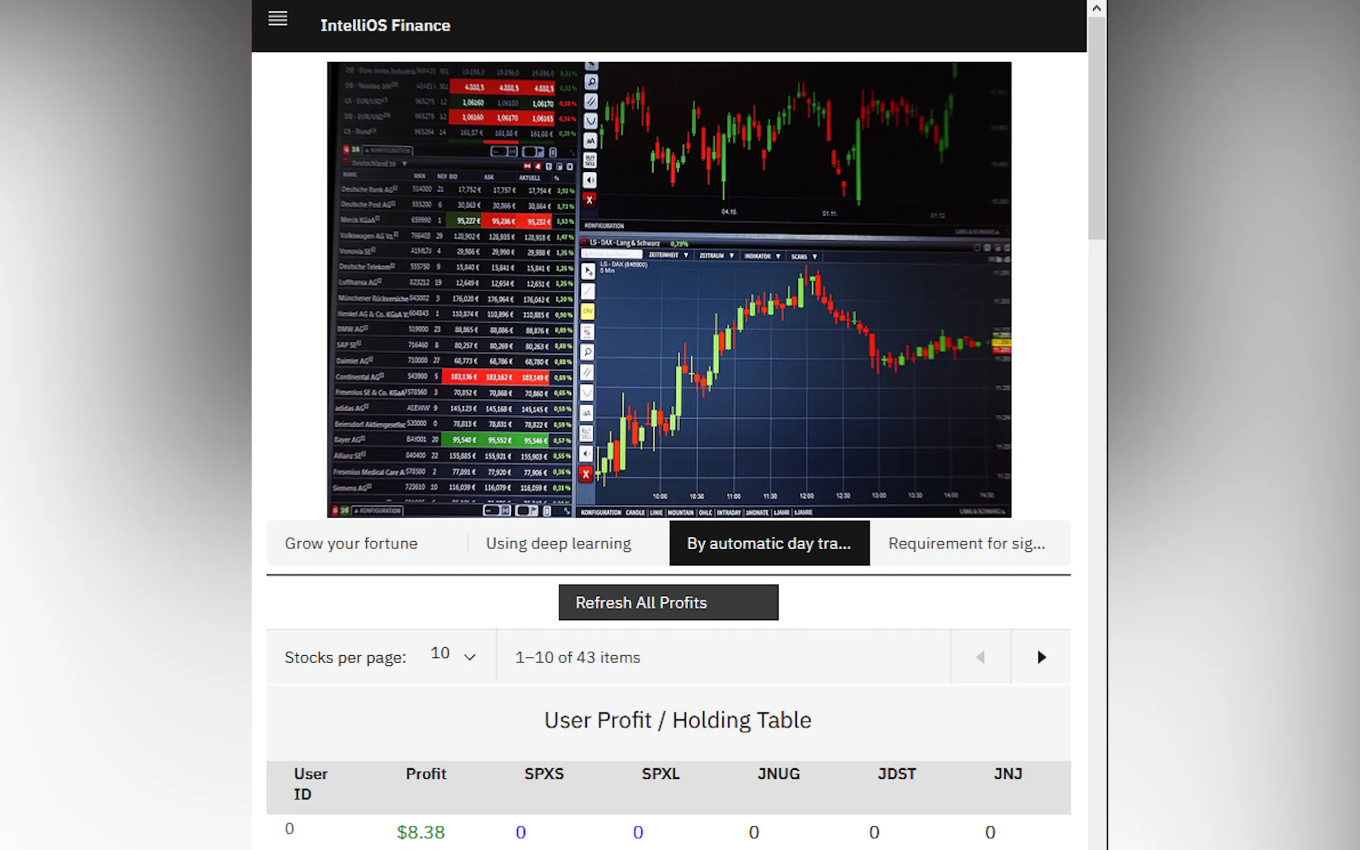The width and height of the screenshot is (1360, 850).
Task: Select the 'Grow your fortune' tab
Action: pos(351,543)
